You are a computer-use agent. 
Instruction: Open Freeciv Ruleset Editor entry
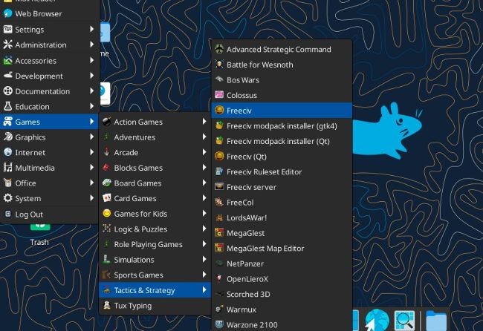[282, 171]
